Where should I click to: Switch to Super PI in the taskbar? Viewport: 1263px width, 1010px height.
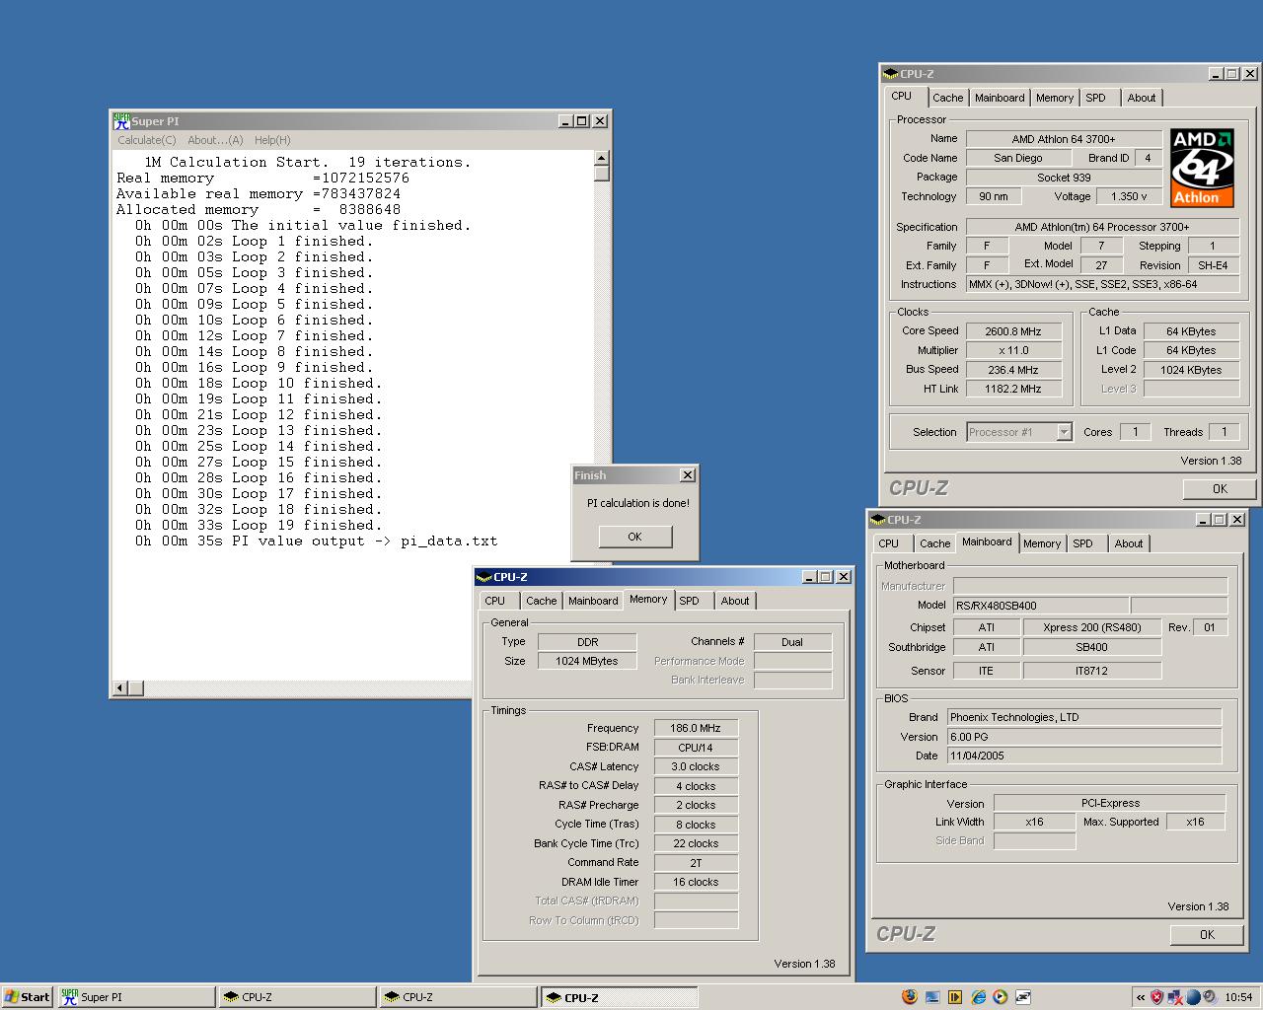coord(136,997)
